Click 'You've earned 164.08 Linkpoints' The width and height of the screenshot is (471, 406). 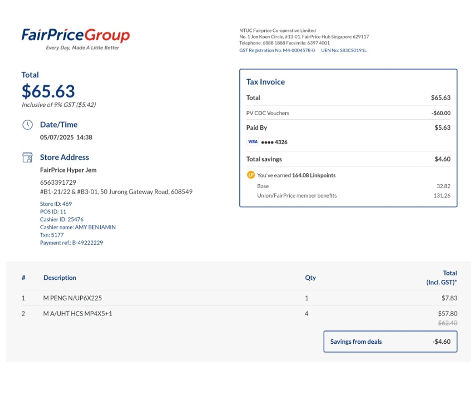(296, 175)
